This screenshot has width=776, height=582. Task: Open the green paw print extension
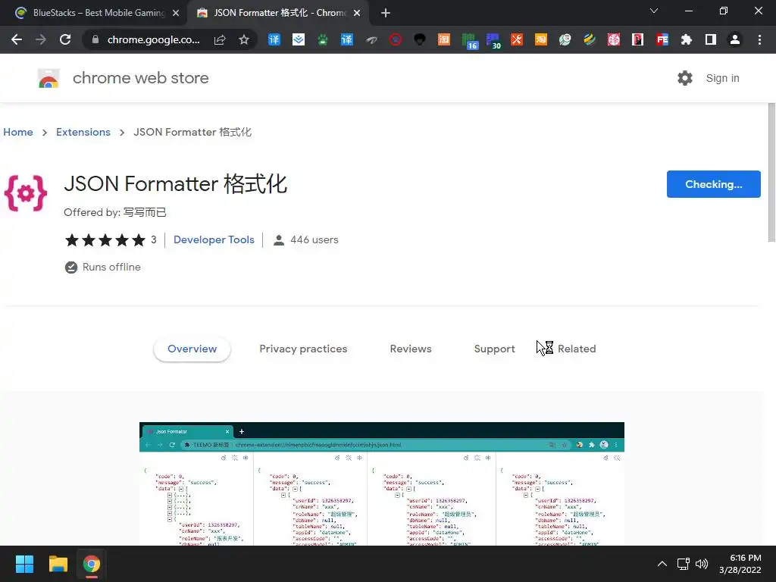coord(323,39)
